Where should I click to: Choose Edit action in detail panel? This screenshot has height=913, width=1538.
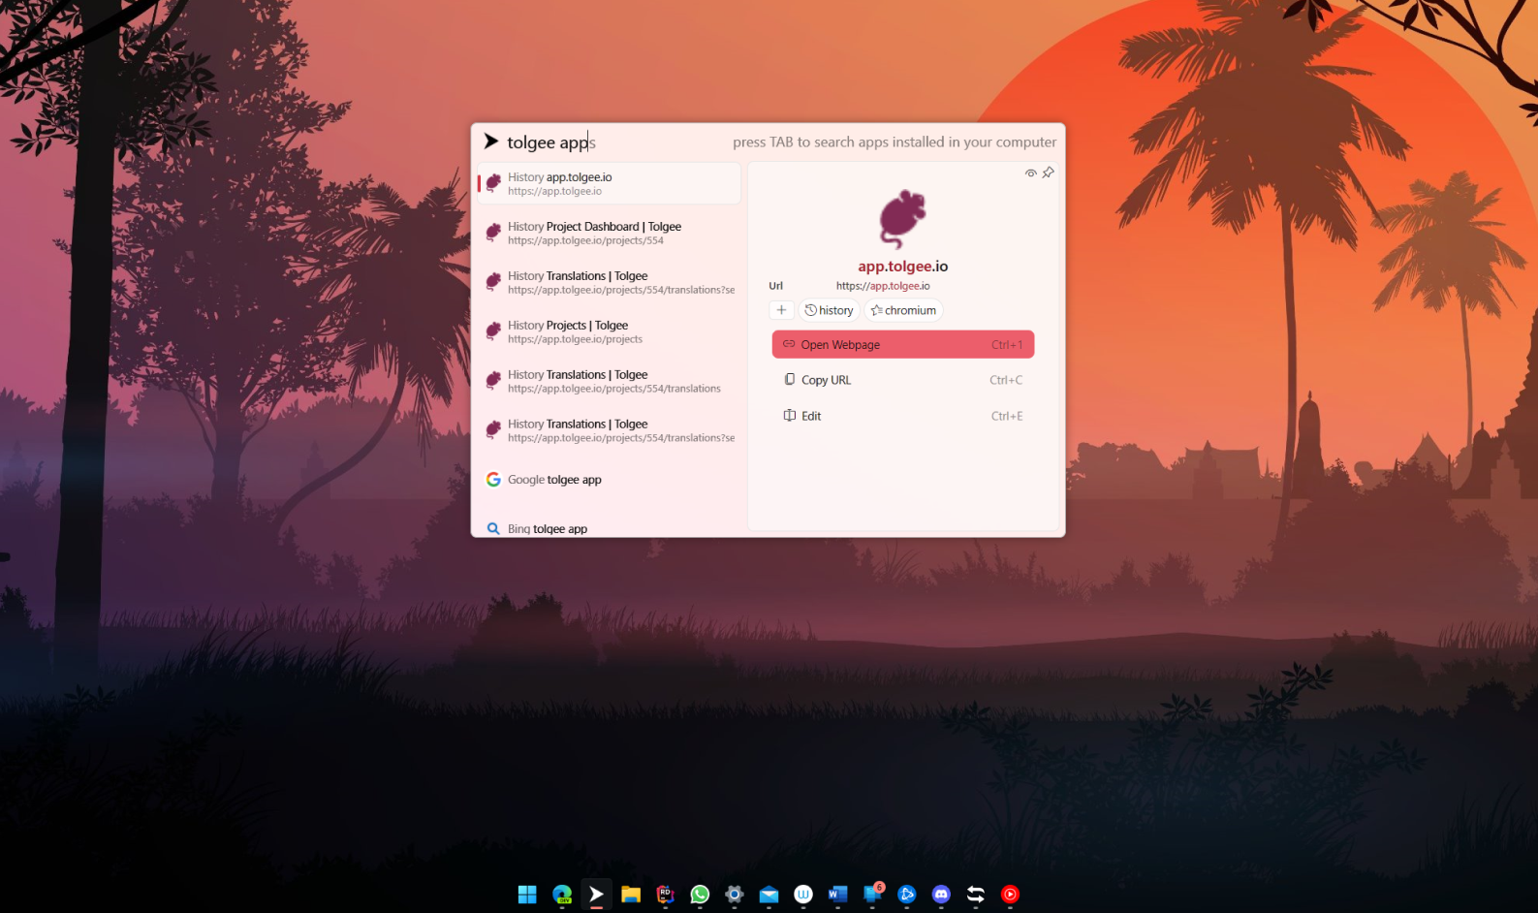(x=902, y=416)
